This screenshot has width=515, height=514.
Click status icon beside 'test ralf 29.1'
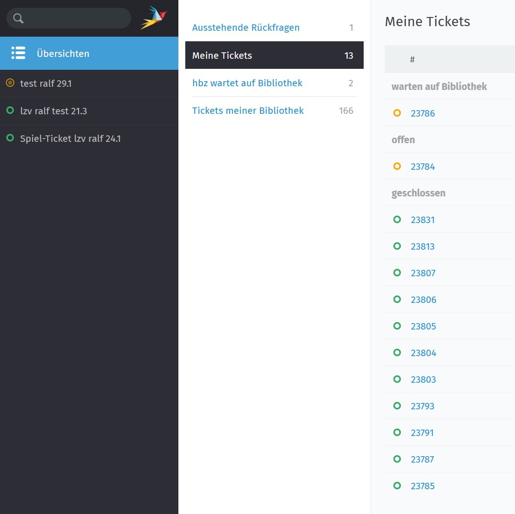click(x=10, y=83)
